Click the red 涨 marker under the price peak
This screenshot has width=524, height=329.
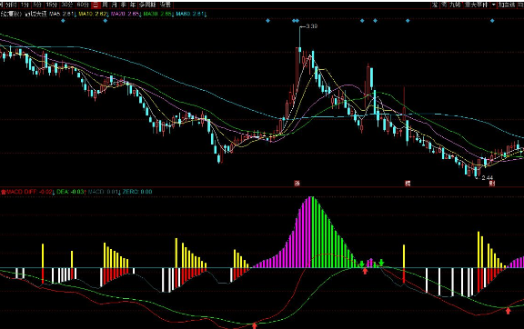(x=297, y=184)
